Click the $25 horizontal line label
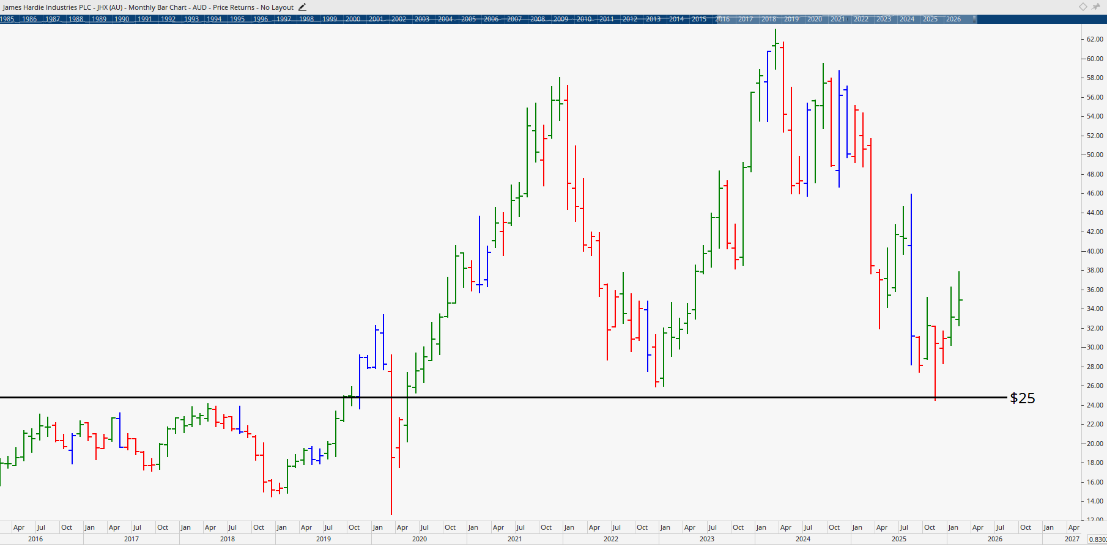Viewport: 1107px width, 545px height. 1023,398
